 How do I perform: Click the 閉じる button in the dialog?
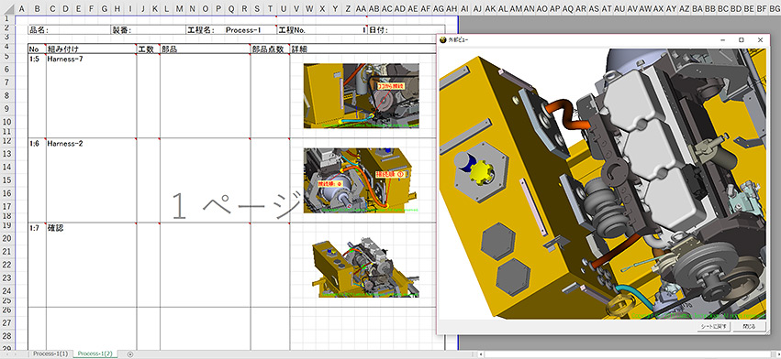click(x=749, y=327)
